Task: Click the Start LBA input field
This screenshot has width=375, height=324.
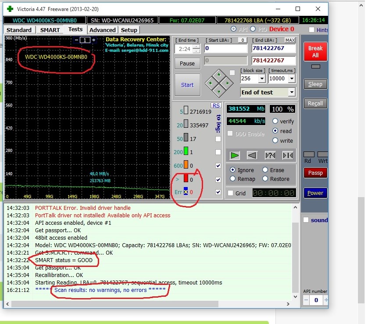Action: [225, 48]
